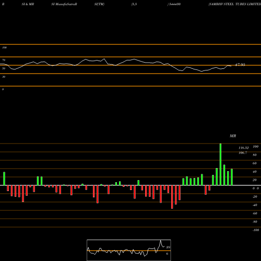This screenshot has width=261, height=261.
Task: Click the deepest red bar in MR chart
Action: pyautogui.click(x=172, y=197)
